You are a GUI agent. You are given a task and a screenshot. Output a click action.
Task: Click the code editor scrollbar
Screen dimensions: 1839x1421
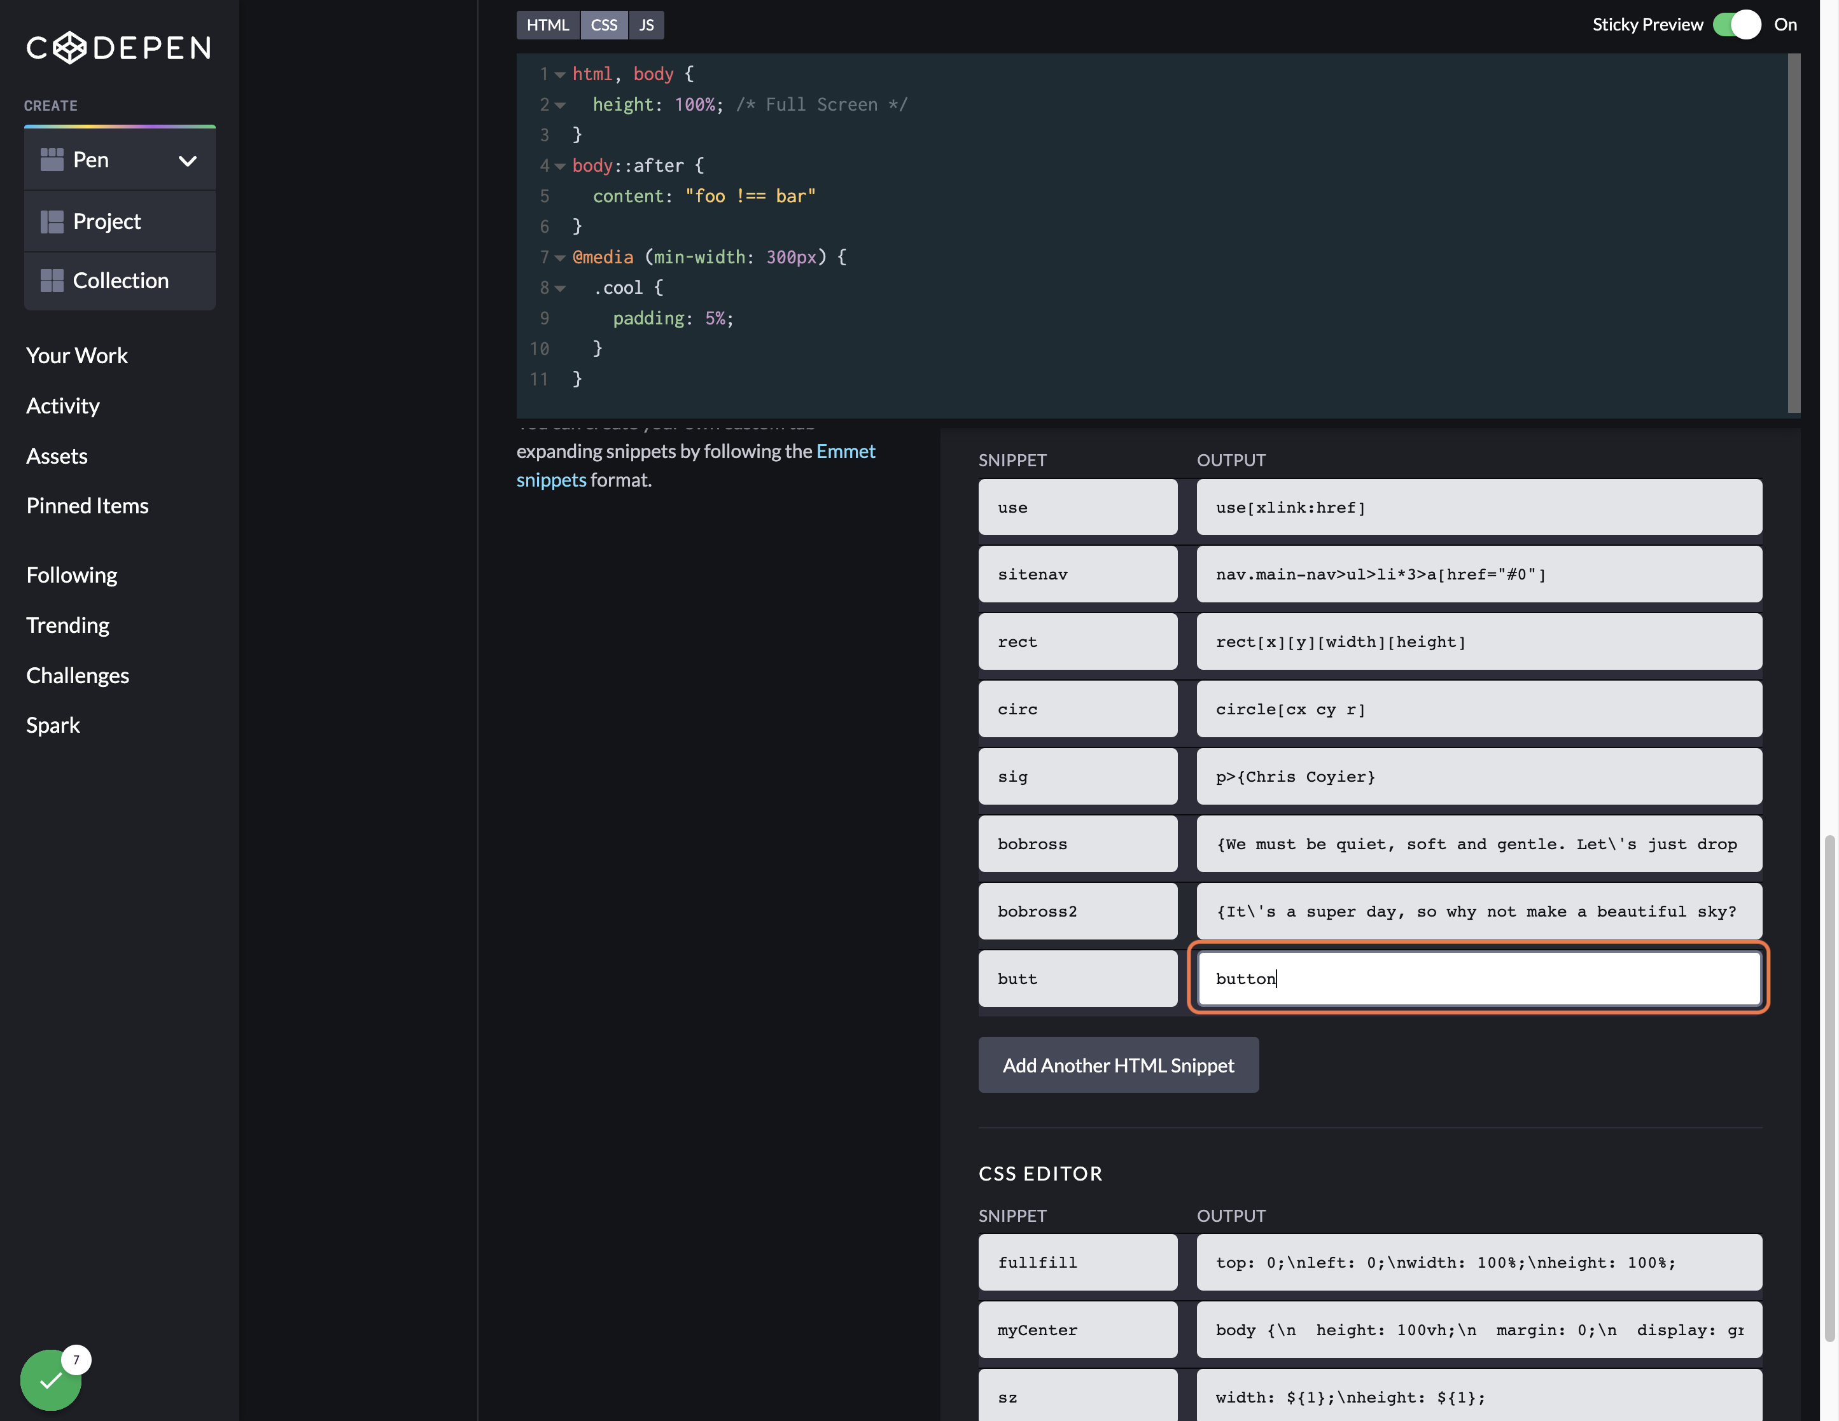(x=1794, y=234)
